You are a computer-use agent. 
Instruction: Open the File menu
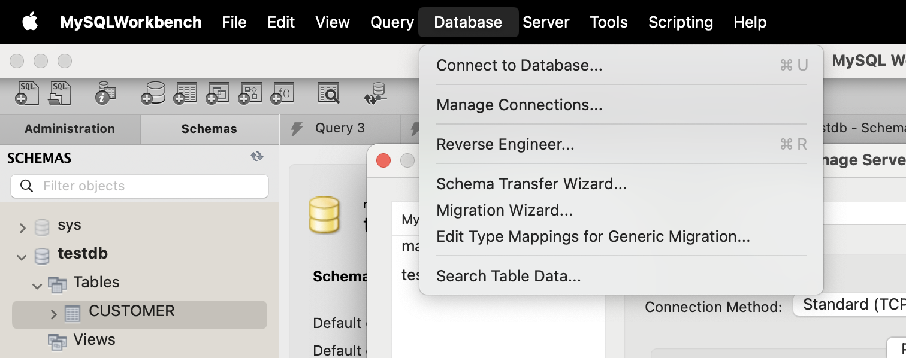234,22
